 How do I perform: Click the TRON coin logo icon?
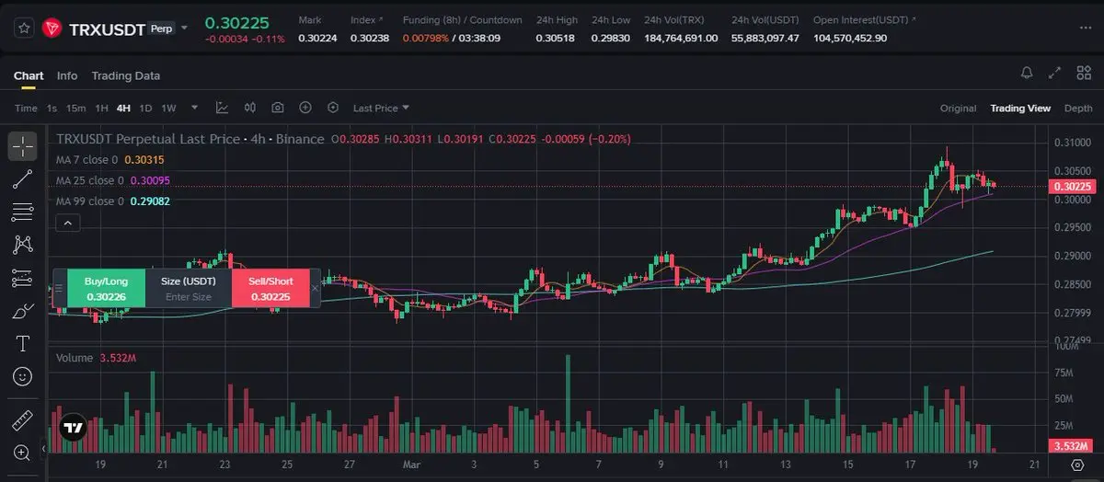pos(51,29)
